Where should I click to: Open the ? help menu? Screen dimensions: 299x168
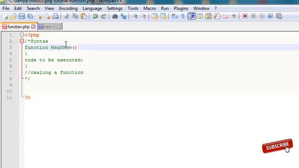[216, 8]
